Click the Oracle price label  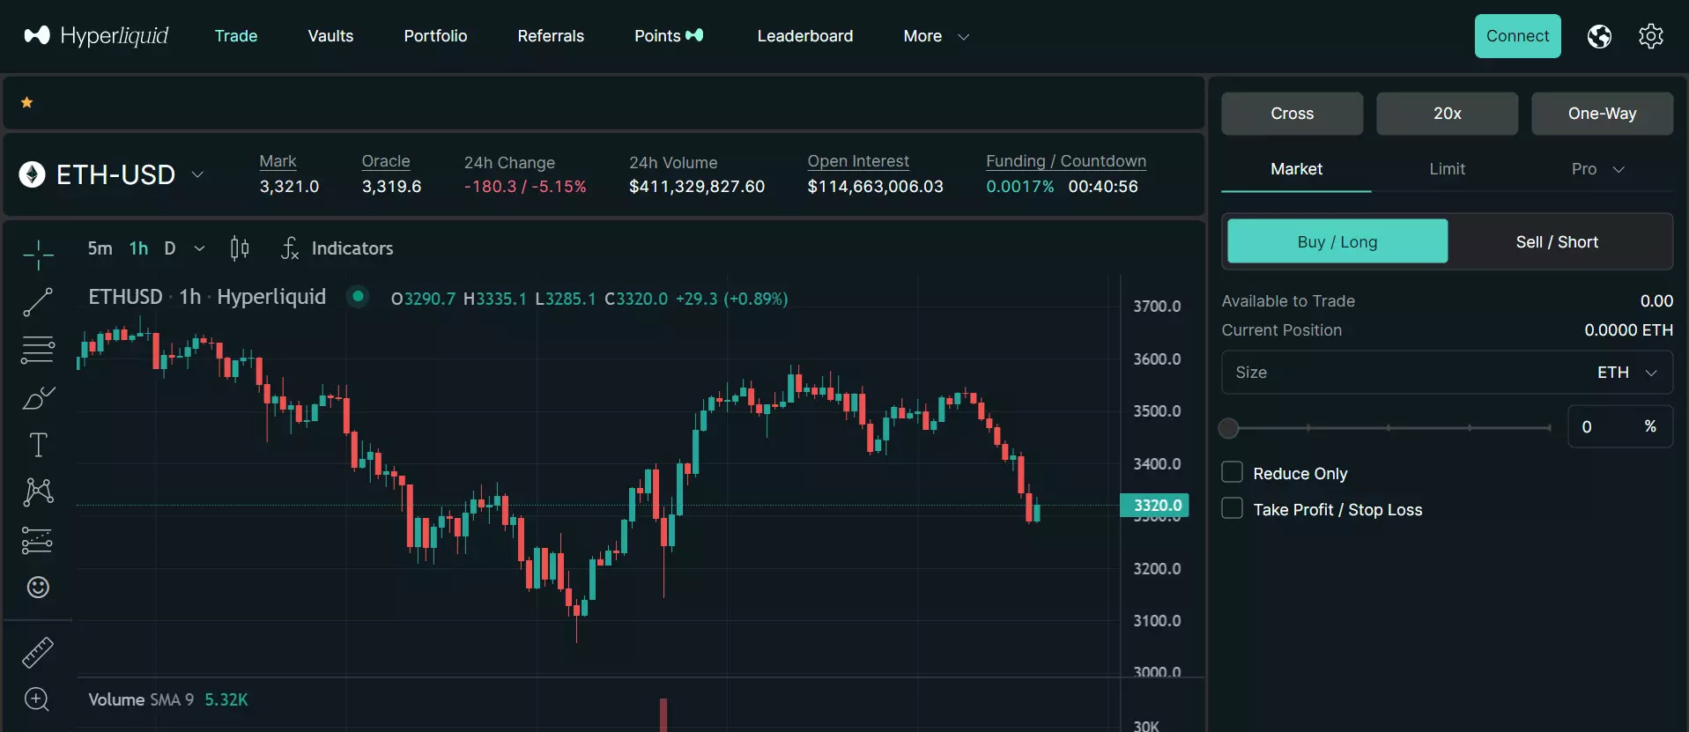tap(386, 161)
